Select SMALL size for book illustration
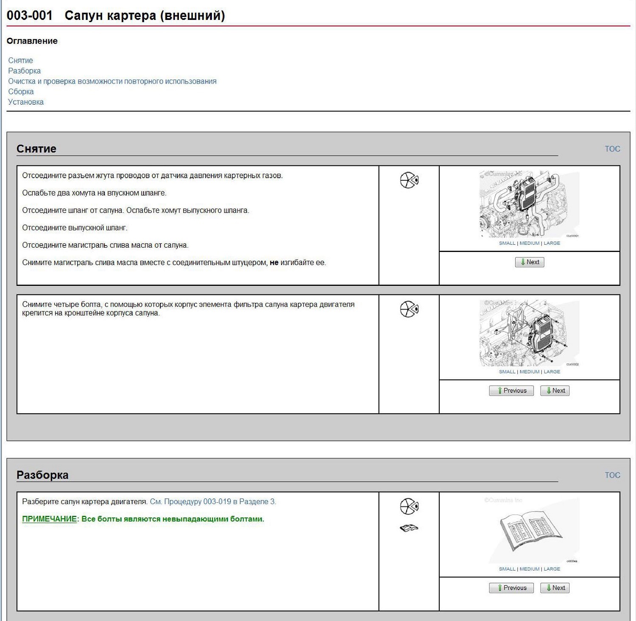The image size is (636, 621). pos(507,569)
